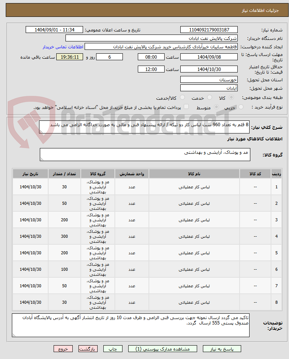The width and height of the screenshot is (289, 359).
Task: Click the نام کالا column header
Action: click(x=194, y=174)
